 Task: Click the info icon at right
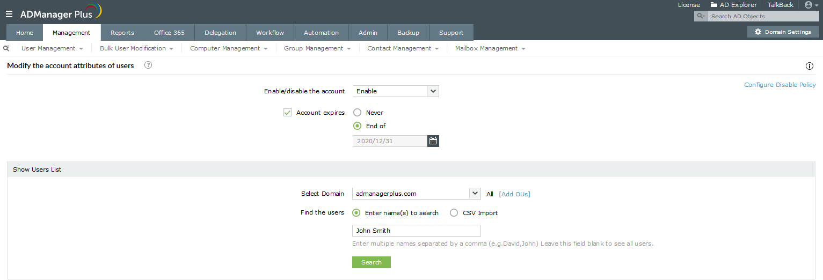(810, 67)
